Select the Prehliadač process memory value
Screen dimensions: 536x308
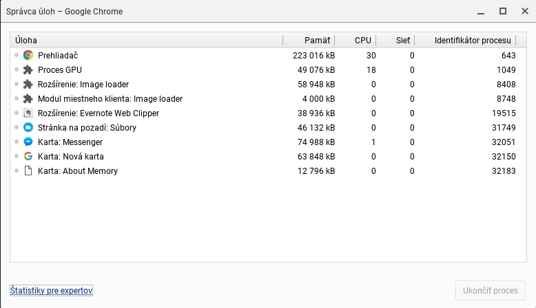coord(313,56)
